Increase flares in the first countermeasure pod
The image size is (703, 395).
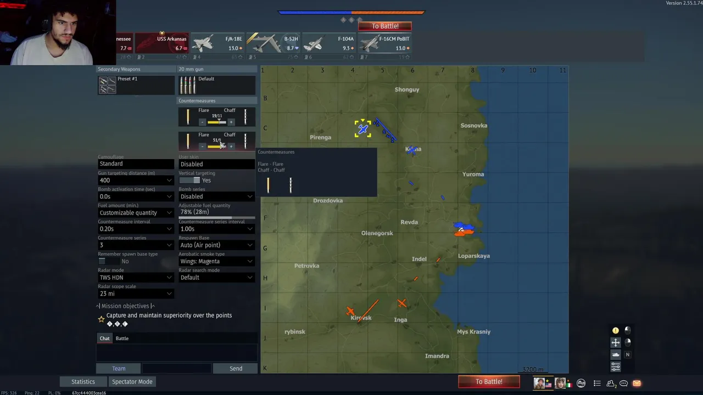click(231, 122)
